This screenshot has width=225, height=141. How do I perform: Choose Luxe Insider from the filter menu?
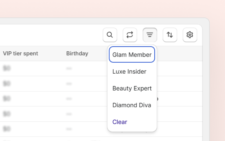pos(129,72)
